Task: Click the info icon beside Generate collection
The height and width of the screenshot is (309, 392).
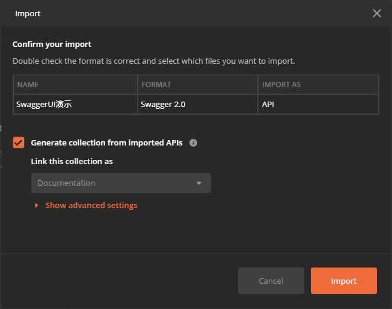Action: point(193,142)
